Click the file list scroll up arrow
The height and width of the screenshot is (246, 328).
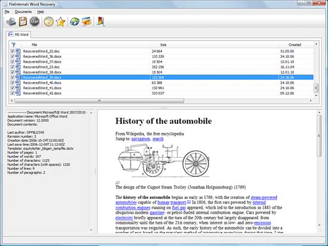[x=316, y=44]
